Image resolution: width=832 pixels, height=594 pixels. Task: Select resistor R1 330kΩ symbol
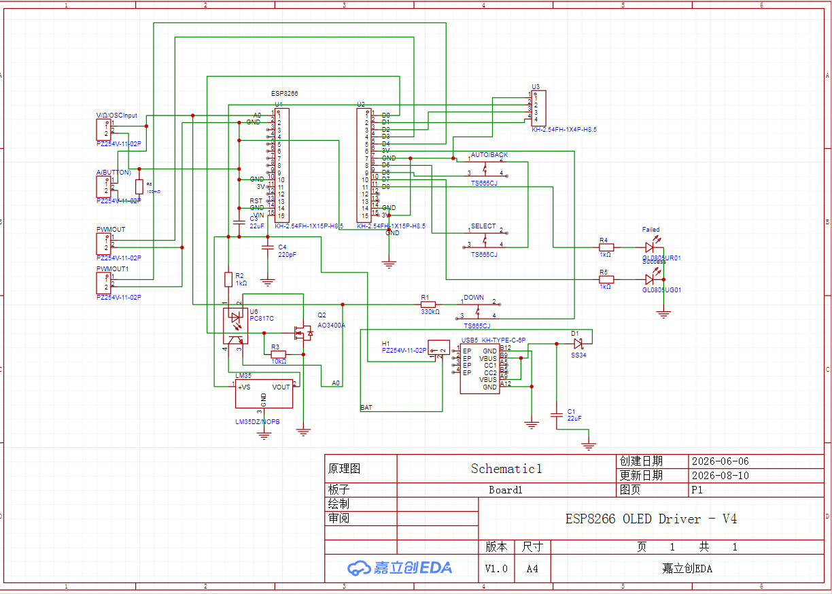[428, 304]
